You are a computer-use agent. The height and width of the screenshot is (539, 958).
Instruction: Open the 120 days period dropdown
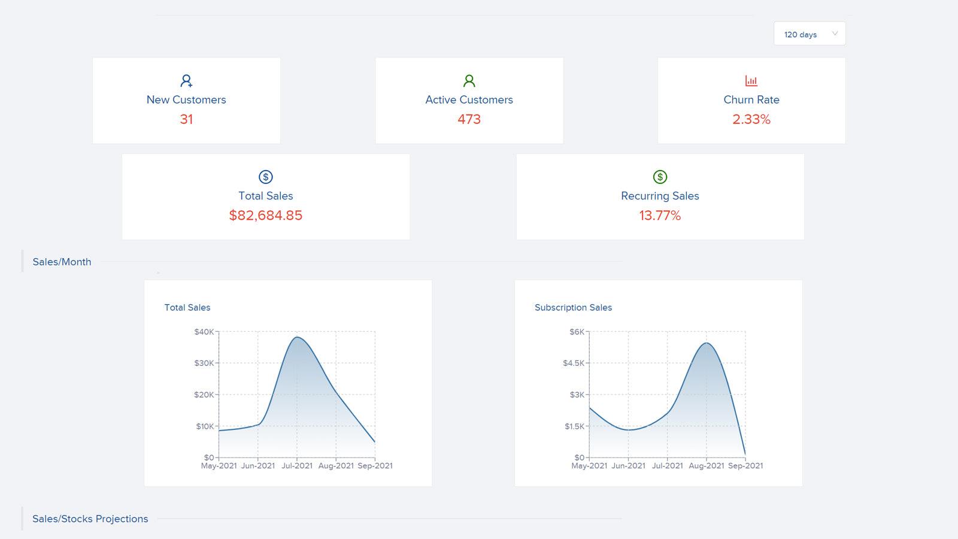click(809, 34)
